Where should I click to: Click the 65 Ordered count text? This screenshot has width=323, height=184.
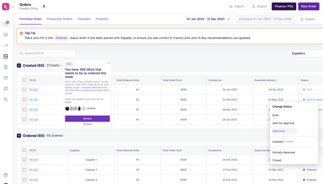coord(54,136)
